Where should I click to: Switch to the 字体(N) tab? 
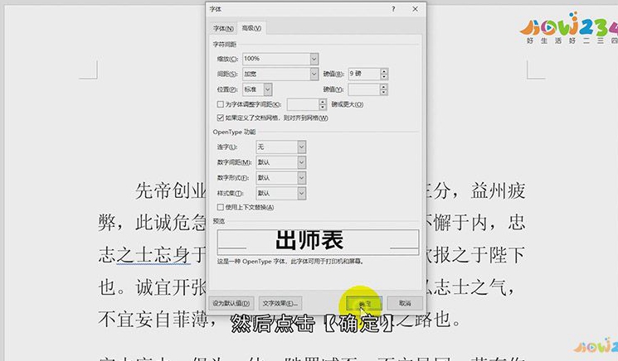(223, 28)
